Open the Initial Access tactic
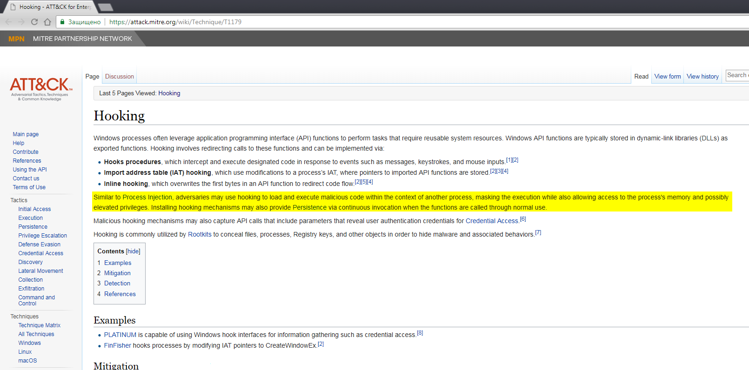The width and height of the screenshot is (749, 370). [34, 209]
